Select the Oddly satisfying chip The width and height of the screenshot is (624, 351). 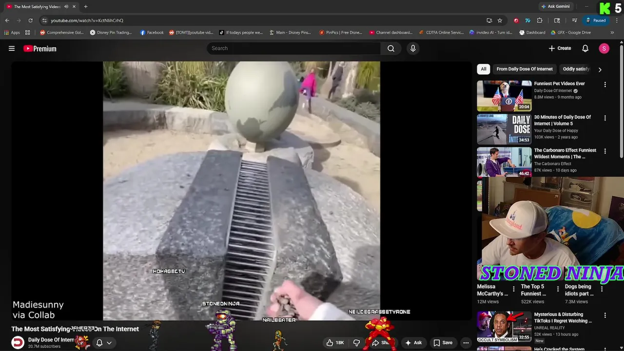click(x=576, y=69)
